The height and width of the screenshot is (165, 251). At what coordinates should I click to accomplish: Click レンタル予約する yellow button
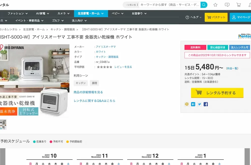pyautogui.click(x=217, y=93)
